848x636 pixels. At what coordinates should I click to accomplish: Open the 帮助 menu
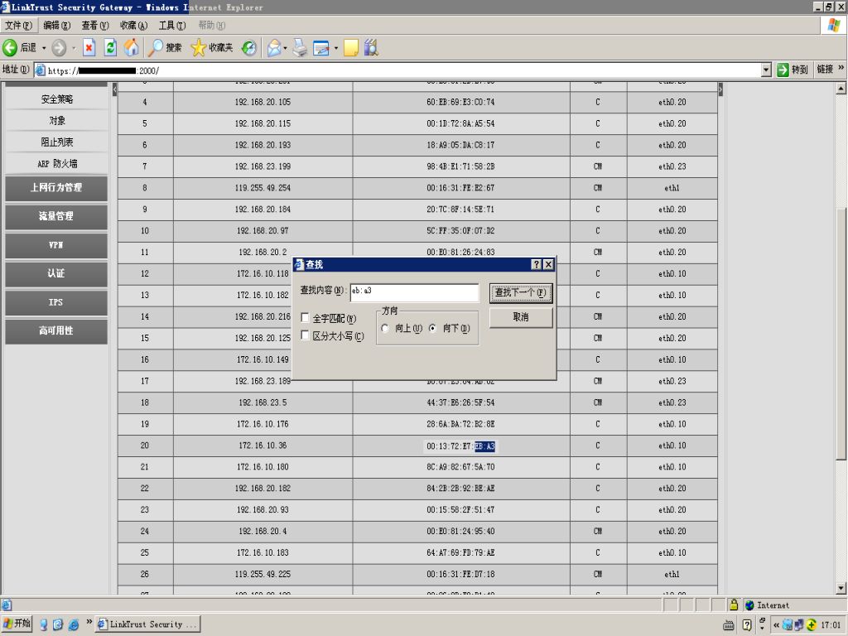211,26
